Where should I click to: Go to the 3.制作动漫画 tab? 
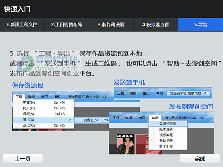pyautogui.click(x=111, y=24)
